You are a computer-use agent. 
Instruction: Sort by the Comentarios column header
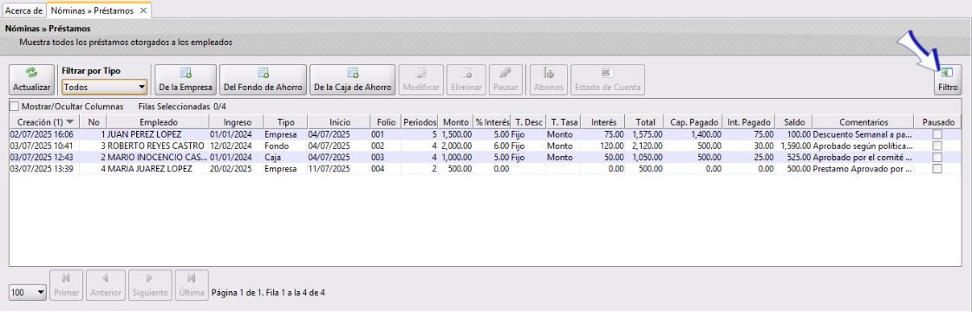tap(863, 121)
